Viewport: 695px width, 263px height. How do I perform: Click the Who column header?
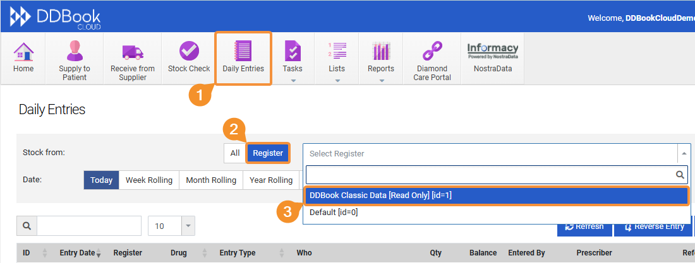point(304,253)
